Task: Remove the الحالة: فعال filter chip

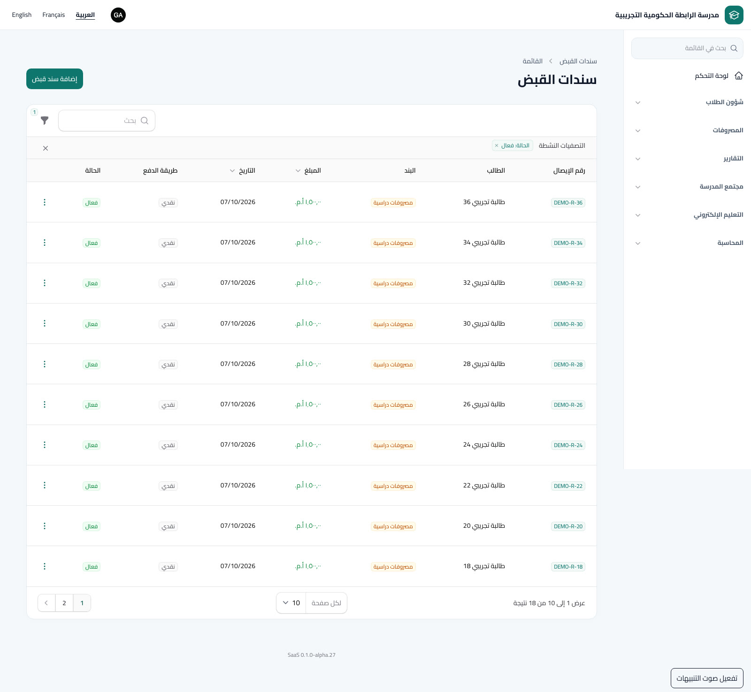Action: (x=497, y=145)
